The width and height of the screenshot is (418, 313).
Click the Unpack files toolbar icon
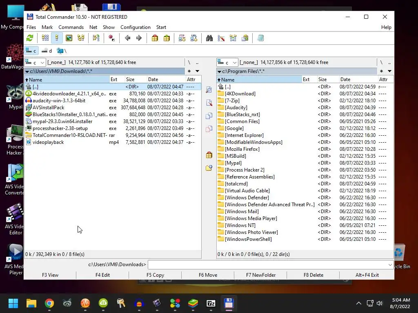(x=167, y=38)
